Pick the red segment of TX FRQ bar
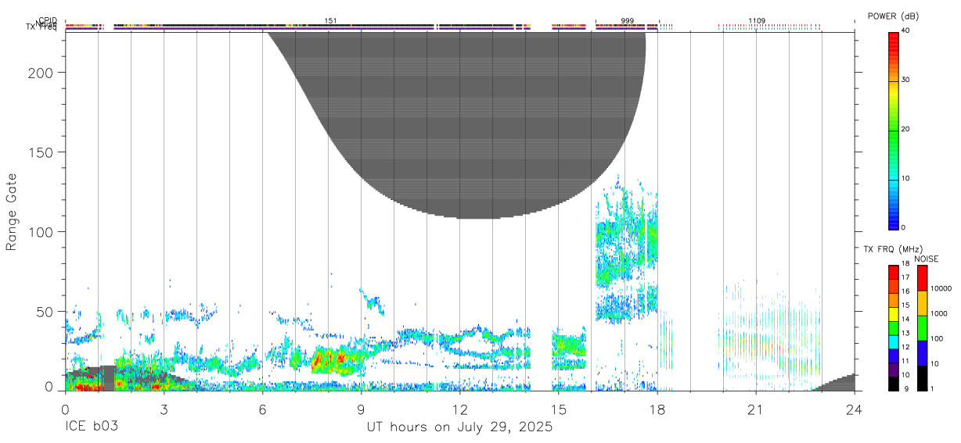The height and width of the screenshot is (443, 961). coord(893,272)
